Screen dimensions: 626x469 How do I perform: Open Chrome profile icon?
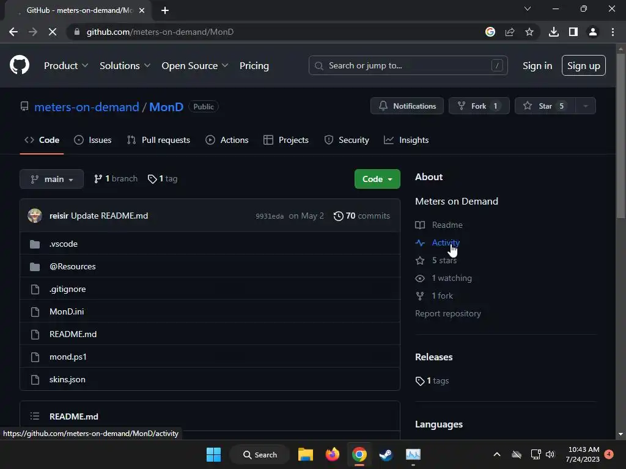coord(593,32)
